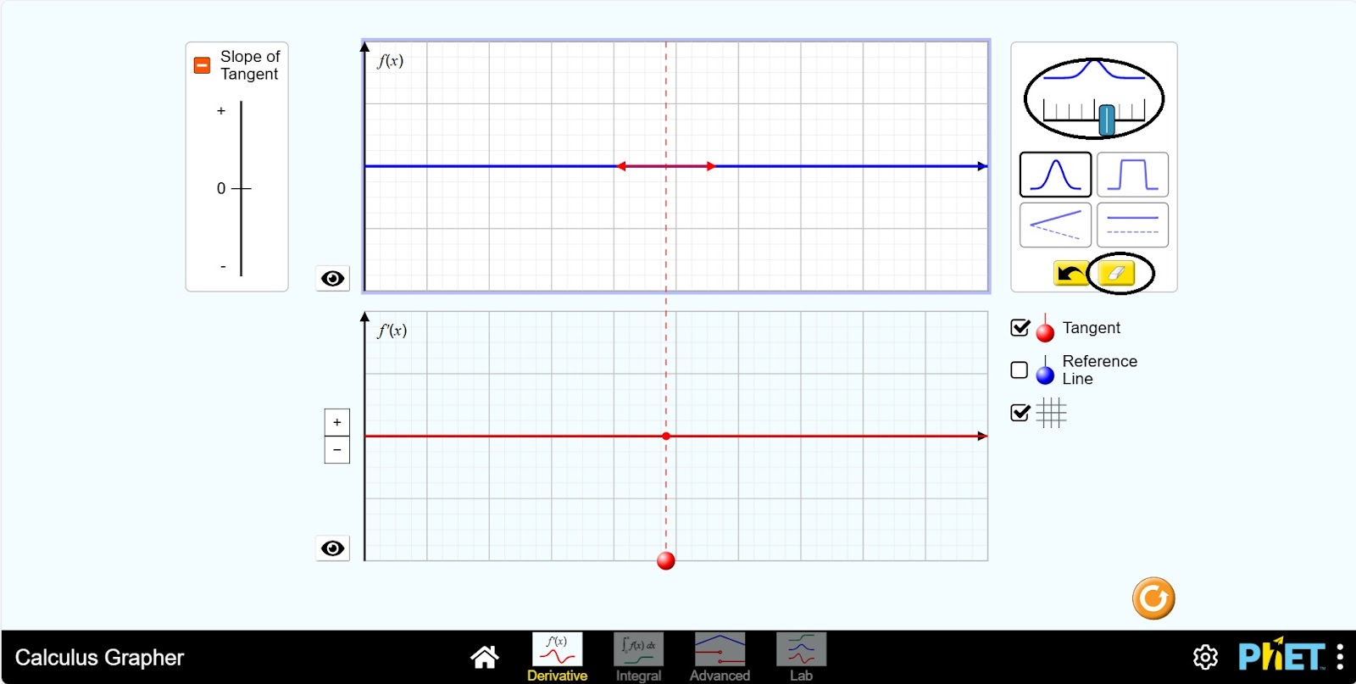Choose the Shift line manipulation tool
The height and width of the screenshot is (684, 1356).
1132,225
